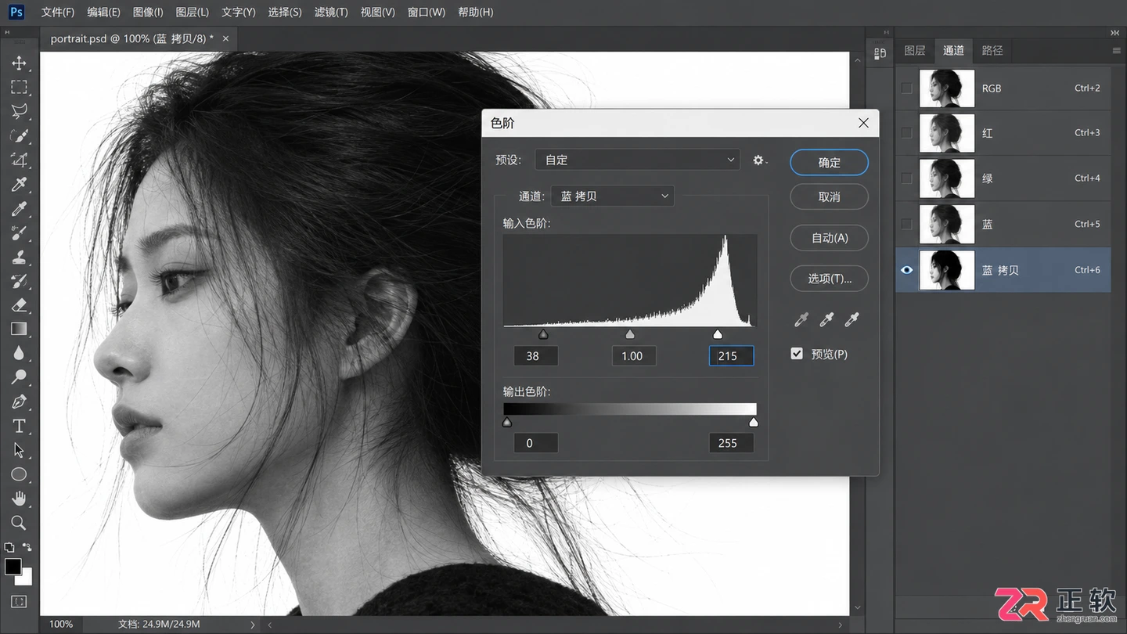Select the Lasso tool

19,111
